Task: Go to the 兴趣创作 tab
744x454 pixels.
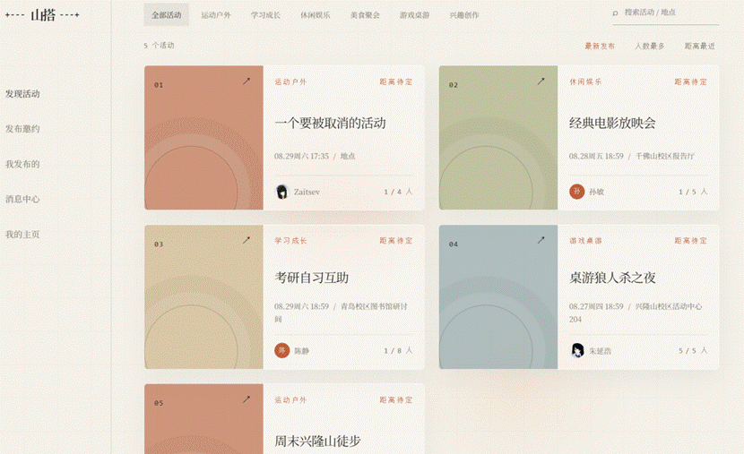Action: 464,15
